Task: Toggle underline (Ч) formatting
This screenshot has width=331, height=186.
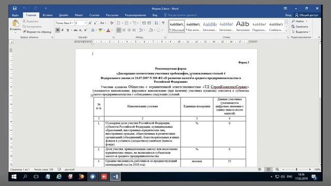Action: [68, 30]
